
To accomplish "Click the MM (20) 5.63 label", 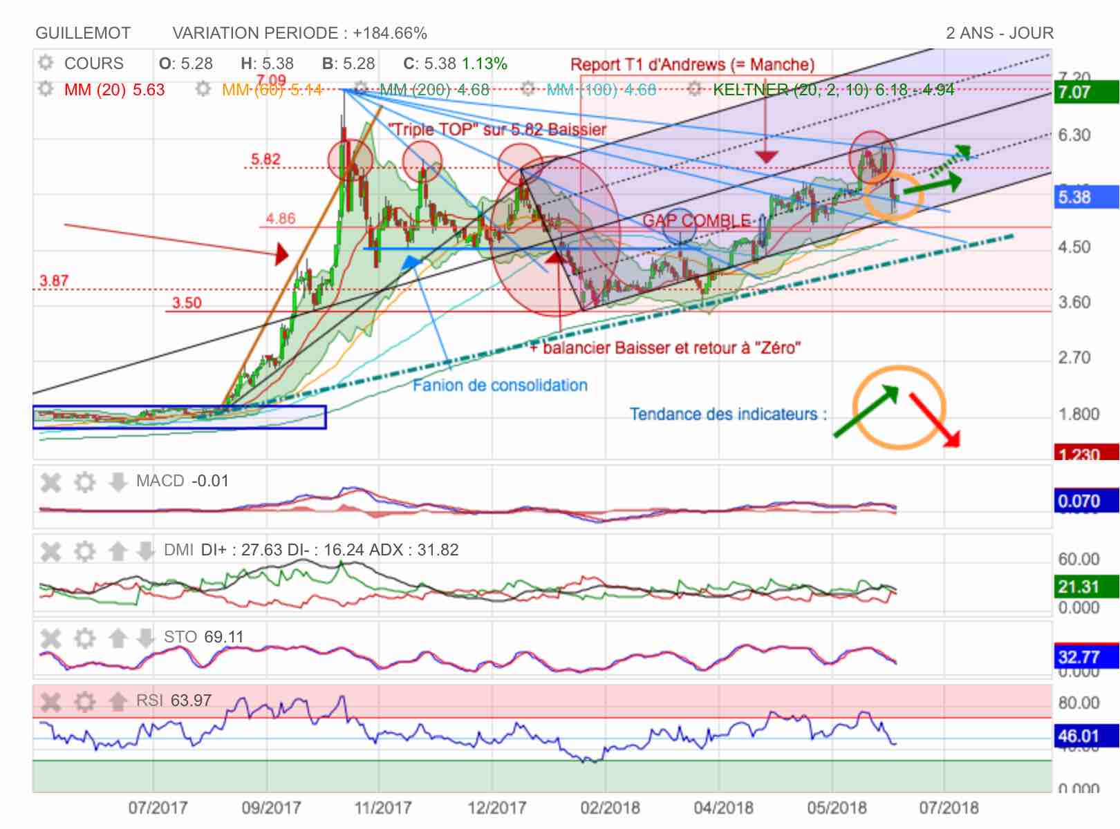I will (114, 90).
